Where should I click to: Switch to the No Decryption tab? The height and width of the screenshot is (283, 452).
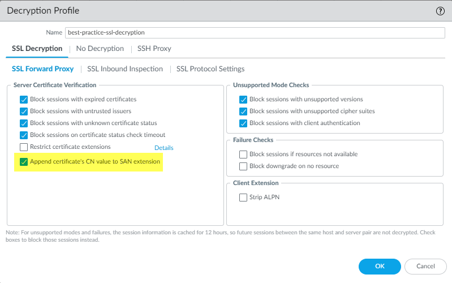(100, 49)
